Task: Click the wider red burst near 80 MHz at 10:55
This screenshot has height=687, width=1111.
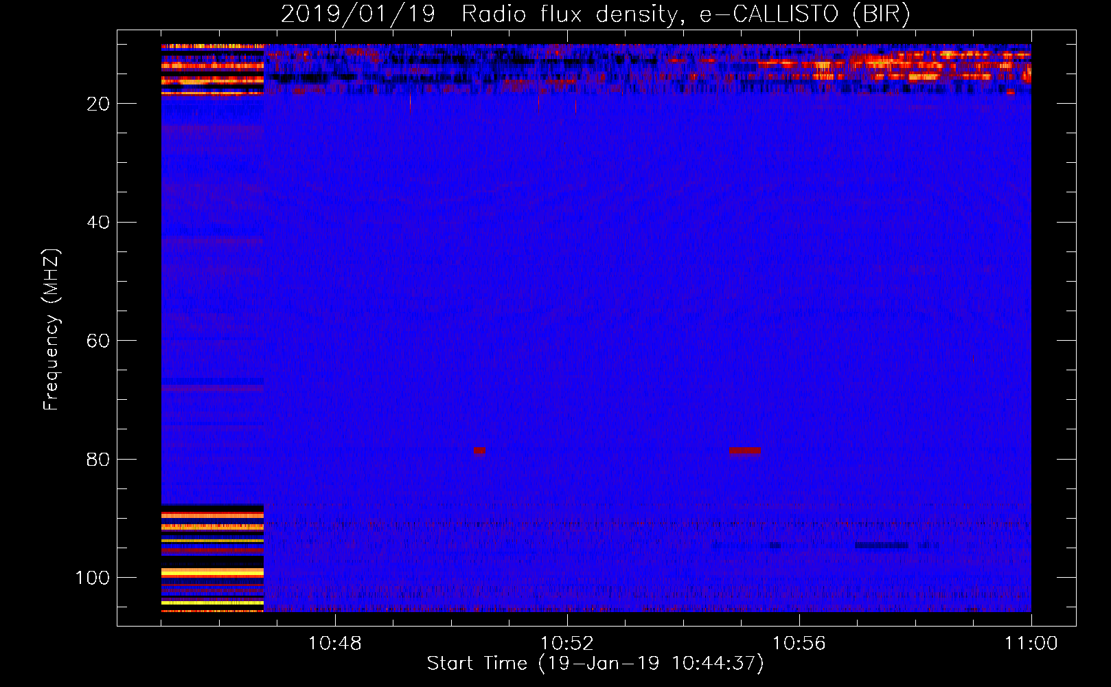Action: pyautogui.click(x=744, y=451)
